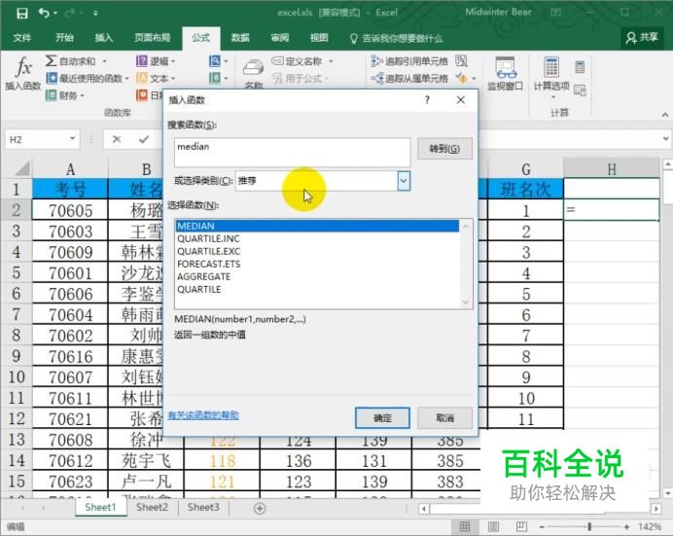Expand Recently Used functions dropdown arrow

[126, 79]
